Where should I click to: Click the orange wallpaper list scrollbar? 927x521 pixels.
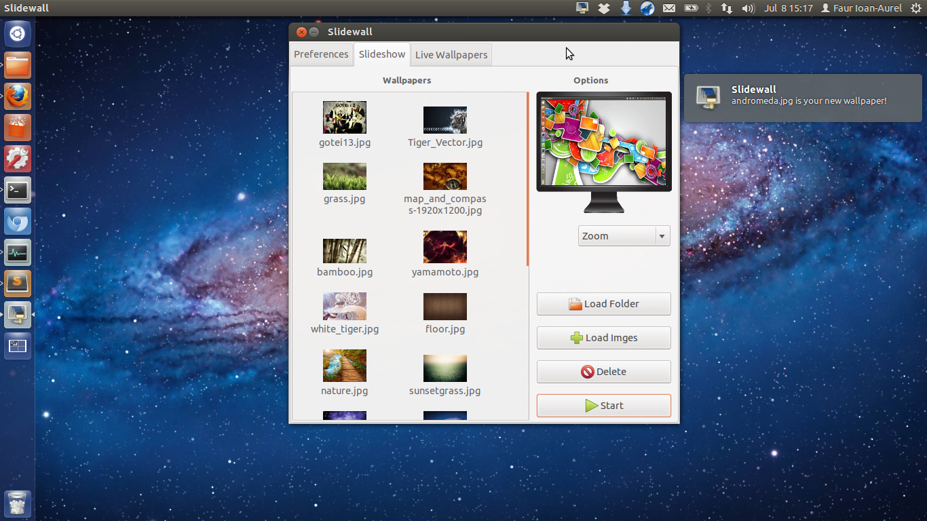point(527,180)
